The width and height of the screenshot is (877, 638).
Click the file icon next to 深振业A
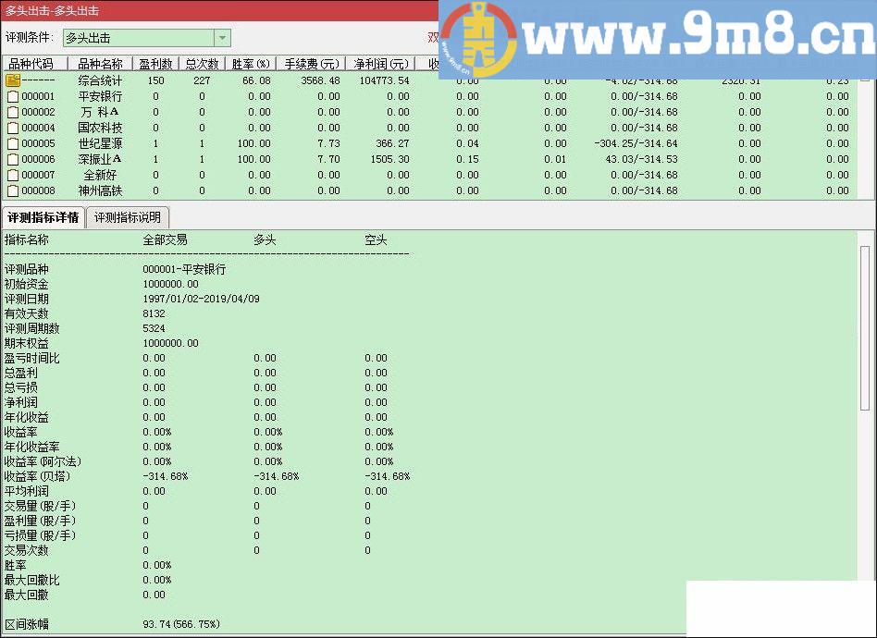(x=15, y=159)
